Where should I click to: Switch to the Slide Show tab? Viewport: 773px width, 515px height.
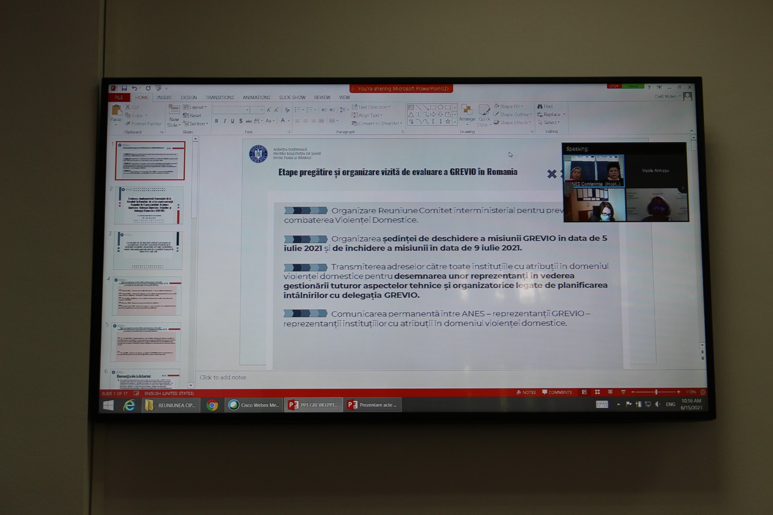pyautogui.click(x=292, y=98)
